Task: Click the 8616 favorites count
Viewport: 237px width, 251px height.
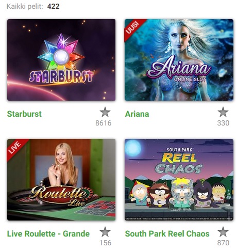Action: coord(104,123)
